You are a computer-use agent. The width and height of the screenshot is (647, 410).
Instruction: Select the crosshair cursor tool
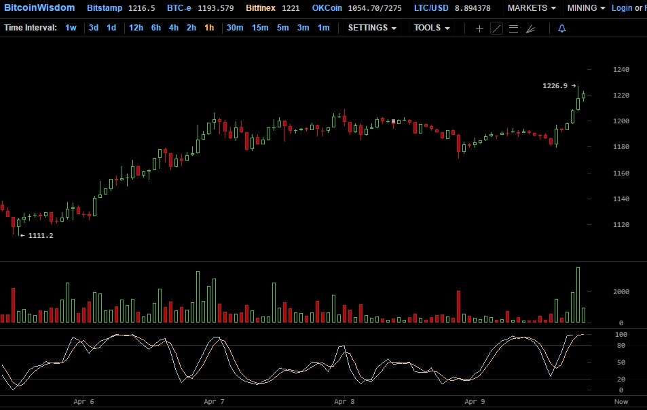tap(479, 28)
